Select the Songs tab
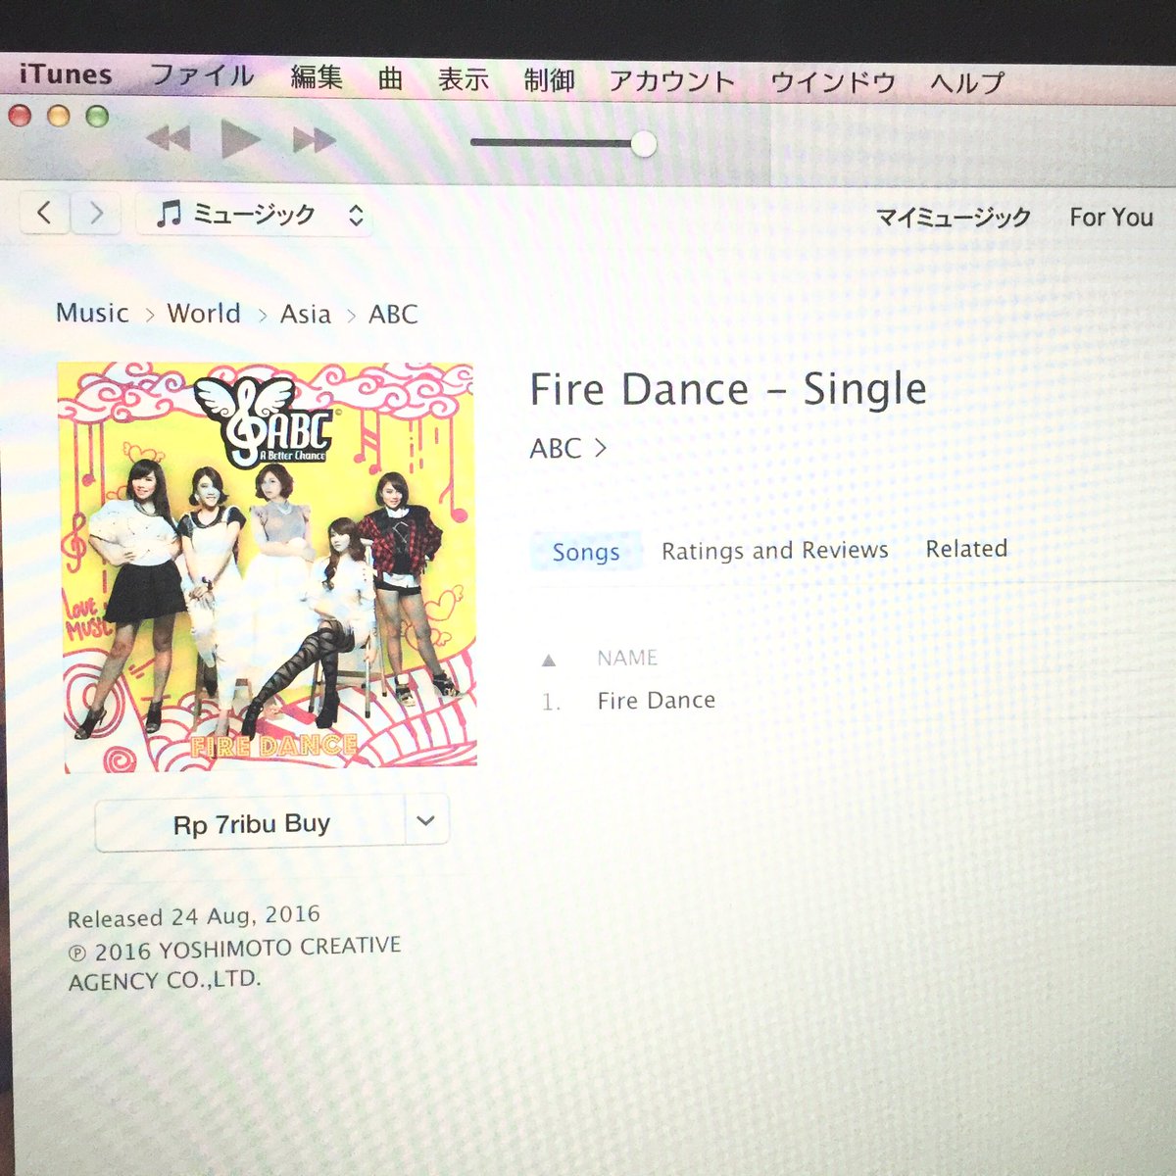Viewport: 1176px width, 1176px height. tap(586, 552)
